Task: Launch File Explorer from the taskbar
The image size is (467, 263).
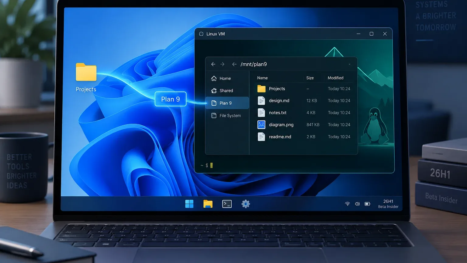Action: 208,204
